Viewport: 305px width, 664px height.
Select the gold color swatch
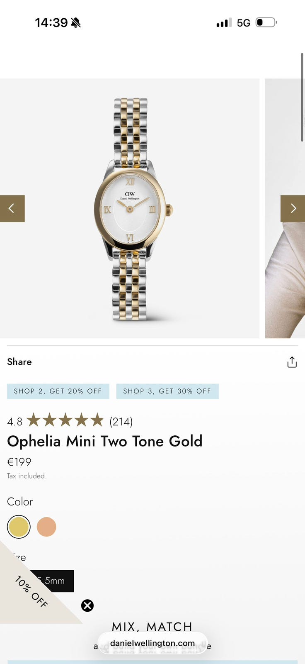pyautogui.click(x=19, y=527)
